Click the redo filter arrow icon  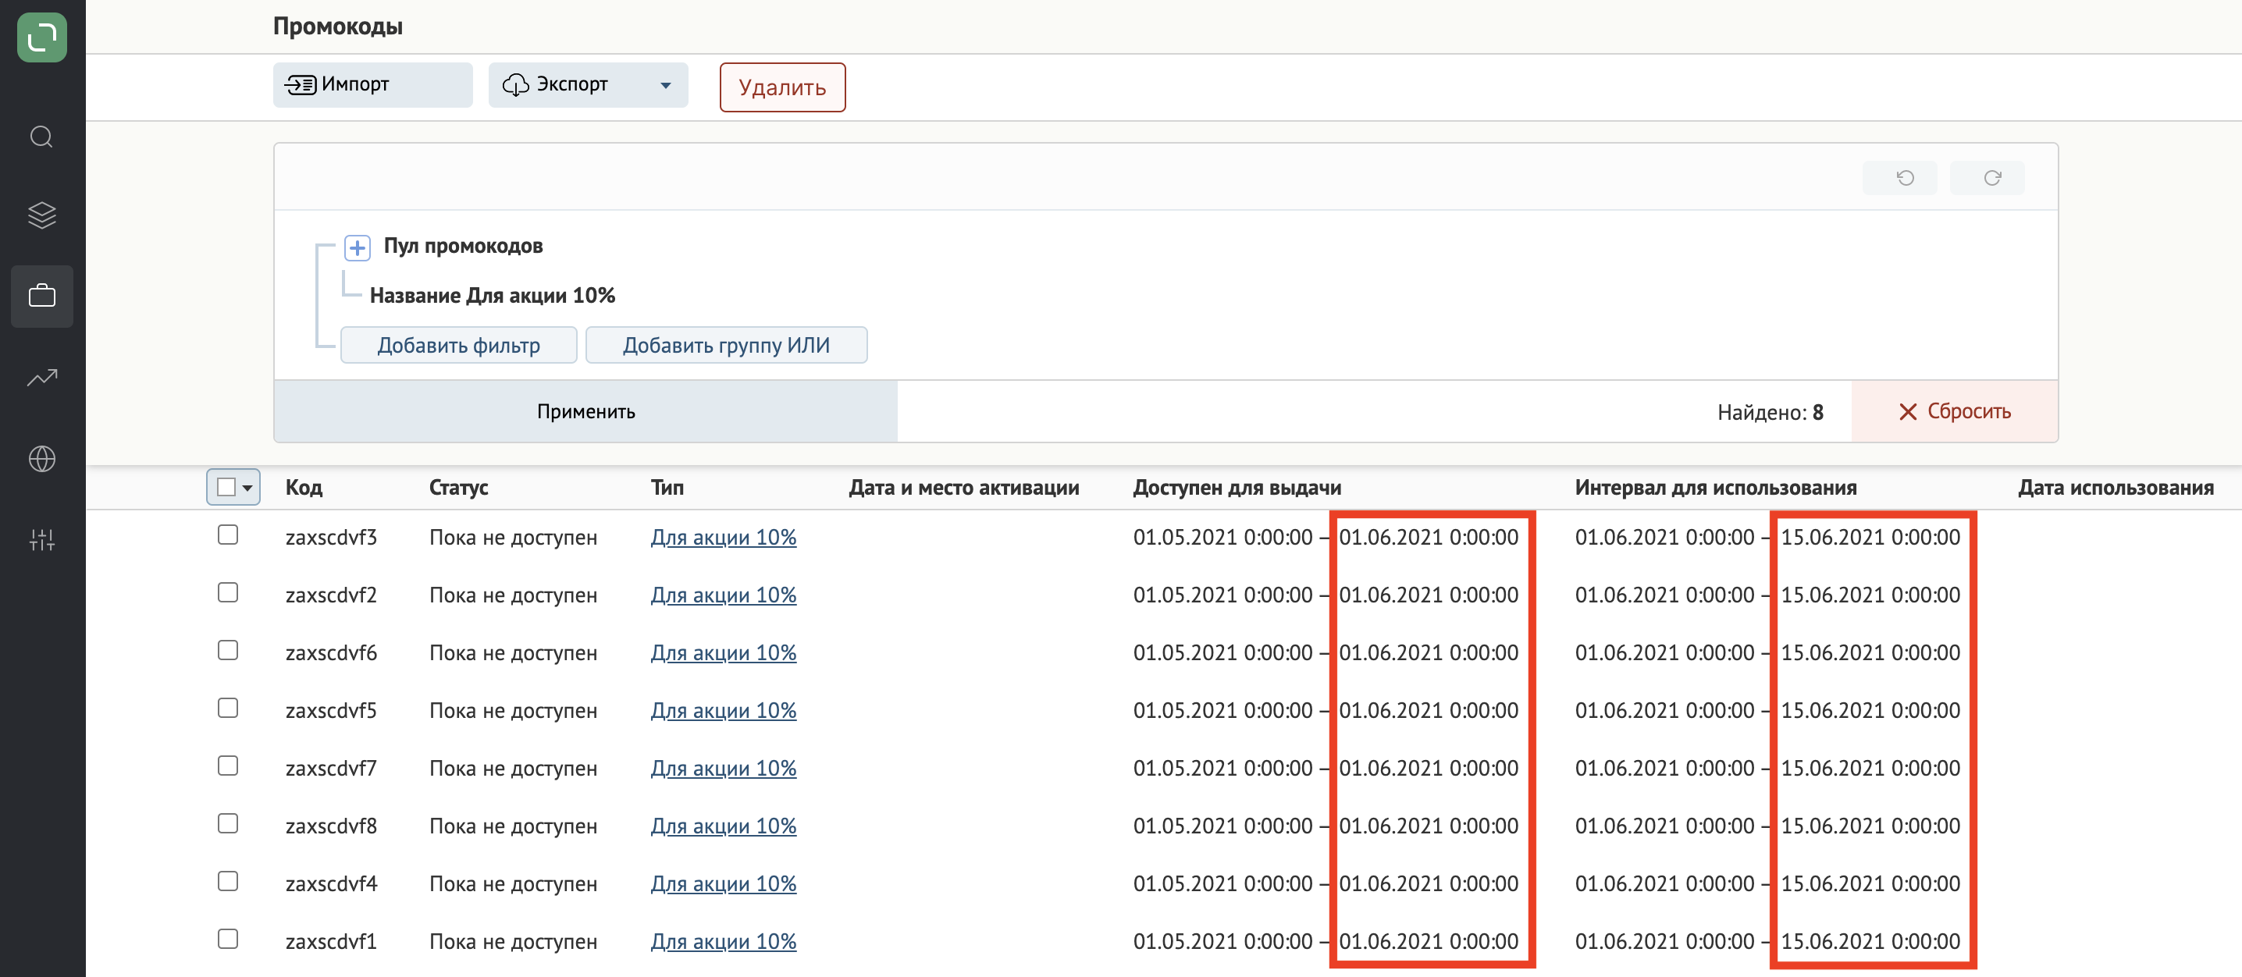click(1991, 177)
